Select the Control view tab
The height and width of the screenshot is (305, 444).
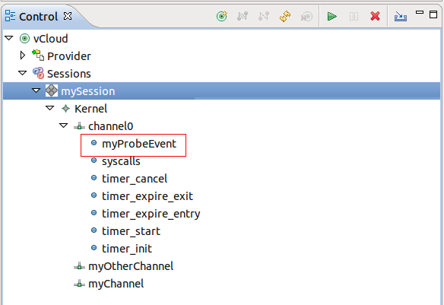pos(38,17)
